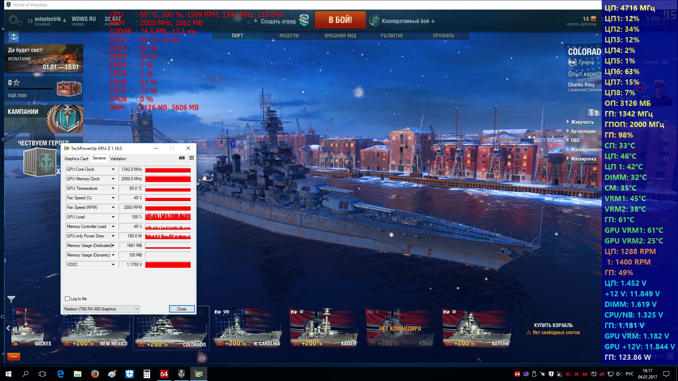678x381 pixels.
Task: Expand the Живучесть ship parameter
Action: click(582, 122)
